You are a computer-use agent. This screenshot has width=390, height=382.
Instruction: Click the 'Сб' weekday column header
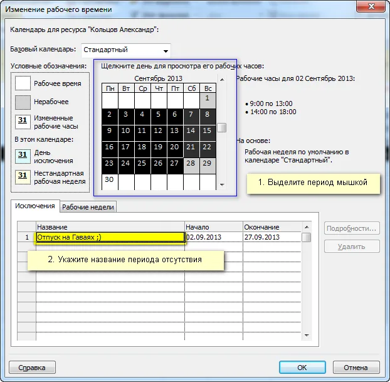click(x=191, y=88)
